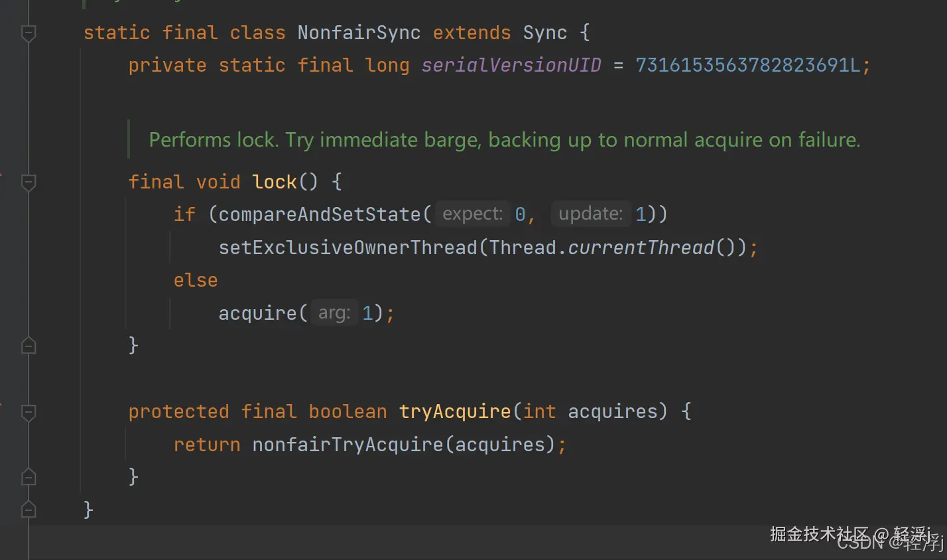Click the rendered doc comment 'Performs lock'
This screenshot has width=947, height=560.
[505, 140]
